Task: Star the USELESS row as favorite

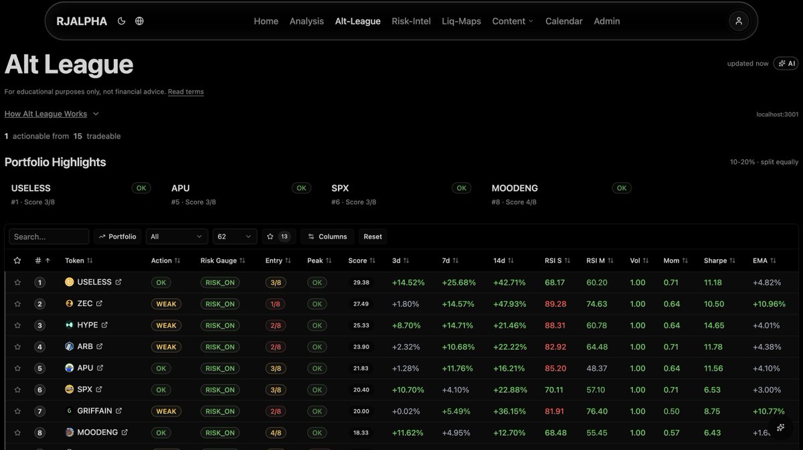Action: click(17, 283)
